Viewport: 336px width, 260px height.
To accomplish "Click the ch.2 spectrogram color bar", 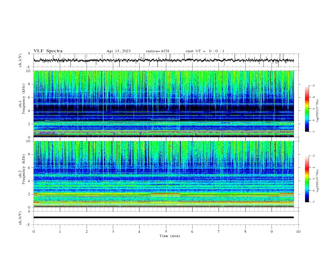I will click(x=307, y=179).
